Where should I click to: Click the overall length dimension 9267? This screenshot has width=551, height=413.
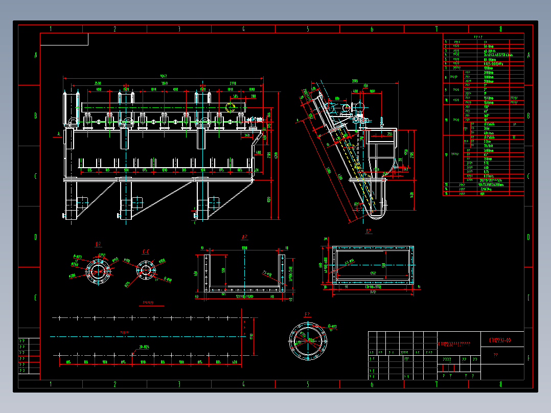tap(164, 76)
